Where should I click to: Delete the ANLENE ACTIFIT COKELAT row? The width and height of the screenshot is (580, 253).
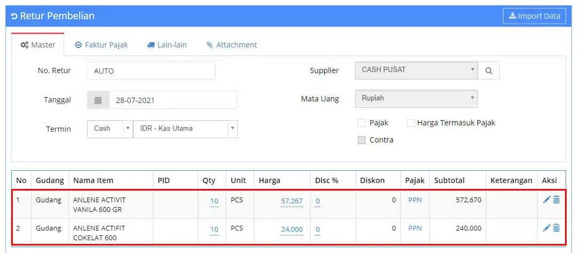pyautogui.click(x=556, y=228)
